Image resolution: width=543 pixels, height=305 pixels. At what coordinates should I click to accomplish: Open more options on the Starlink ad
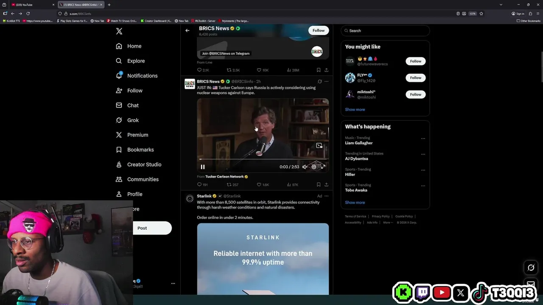[x=326, y=196]
